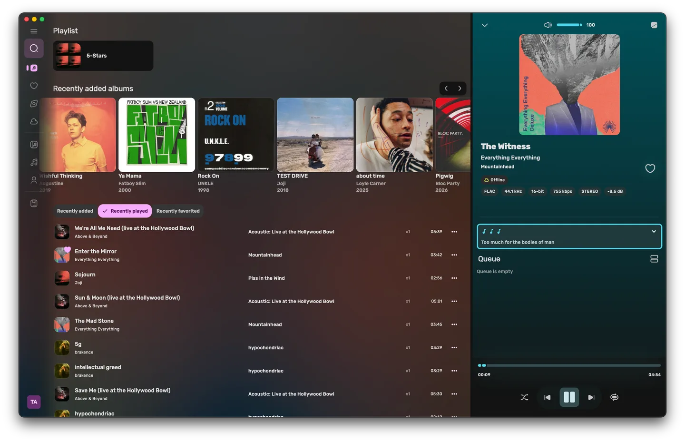Open the Rock On album cover
Screen dimensions: 685x442
(236, 135)
